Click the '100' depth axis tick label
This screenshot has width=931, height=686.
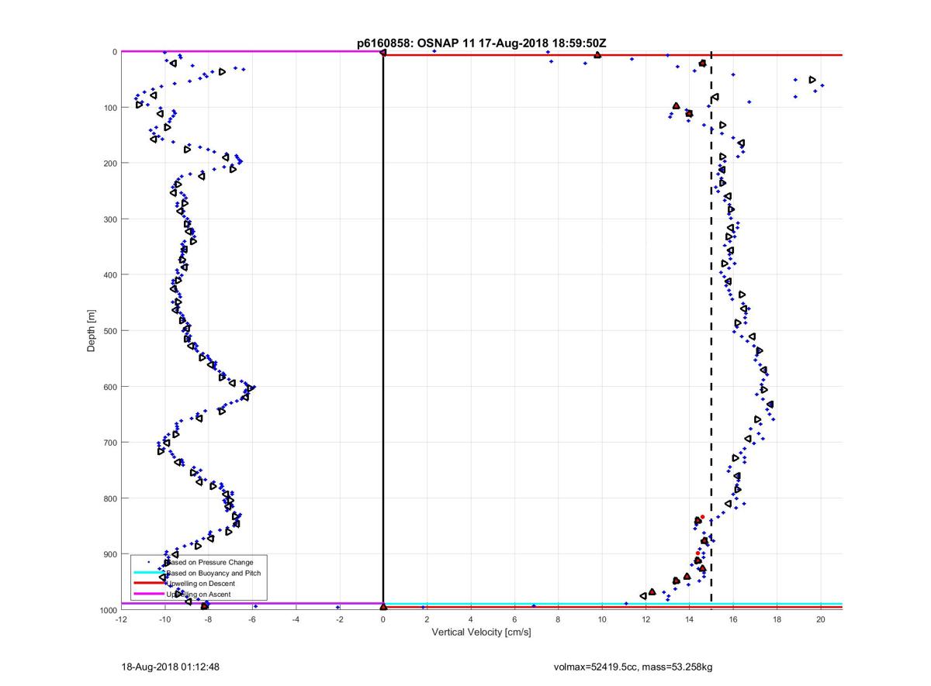(109, 108)
